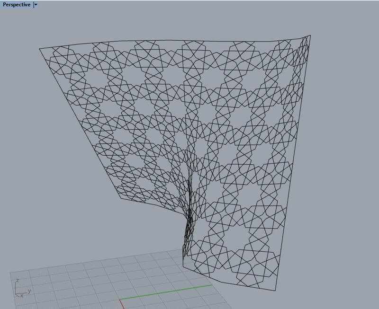Viewport: 379px width, 309px height.
Task: Open the Perspective viewport dropdown arrow
Action: pos(36,4)
